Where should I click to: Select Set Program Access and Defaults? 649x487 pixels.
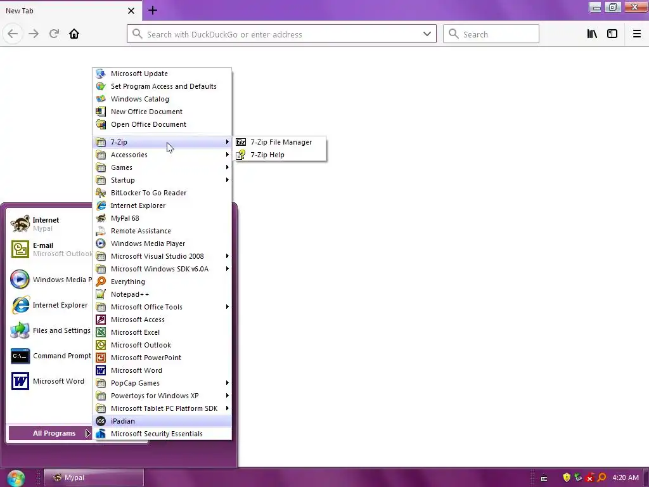tap(162, 86)
